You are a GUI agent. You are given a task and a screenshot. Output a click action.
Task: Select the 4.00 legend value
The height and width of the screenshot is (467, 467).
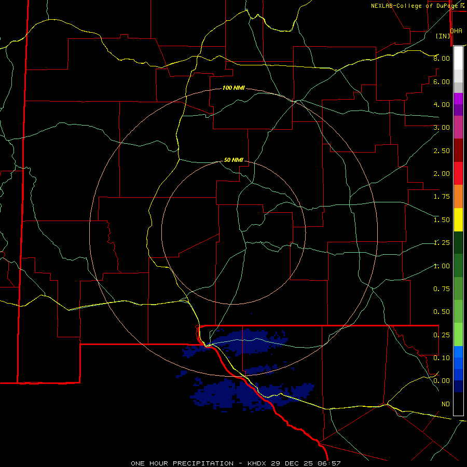(442, 104)
